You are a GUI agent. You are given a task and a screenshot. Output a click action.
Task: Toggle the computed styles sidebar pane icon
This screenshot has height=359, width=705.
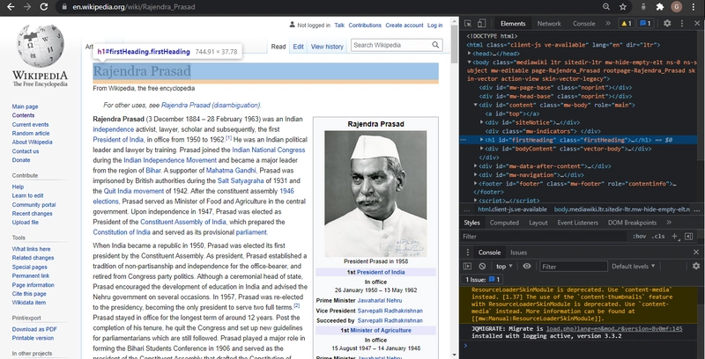(688, 236)
